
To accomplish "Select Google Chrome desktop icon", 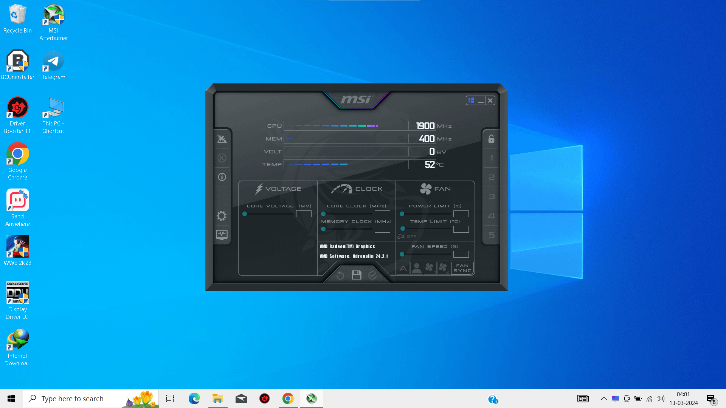I will [x=17, y=162].
